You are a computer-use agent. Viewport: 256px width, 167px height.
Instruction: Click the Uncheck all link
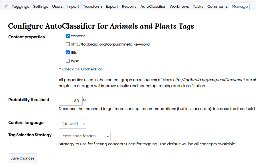click(92, 69)
